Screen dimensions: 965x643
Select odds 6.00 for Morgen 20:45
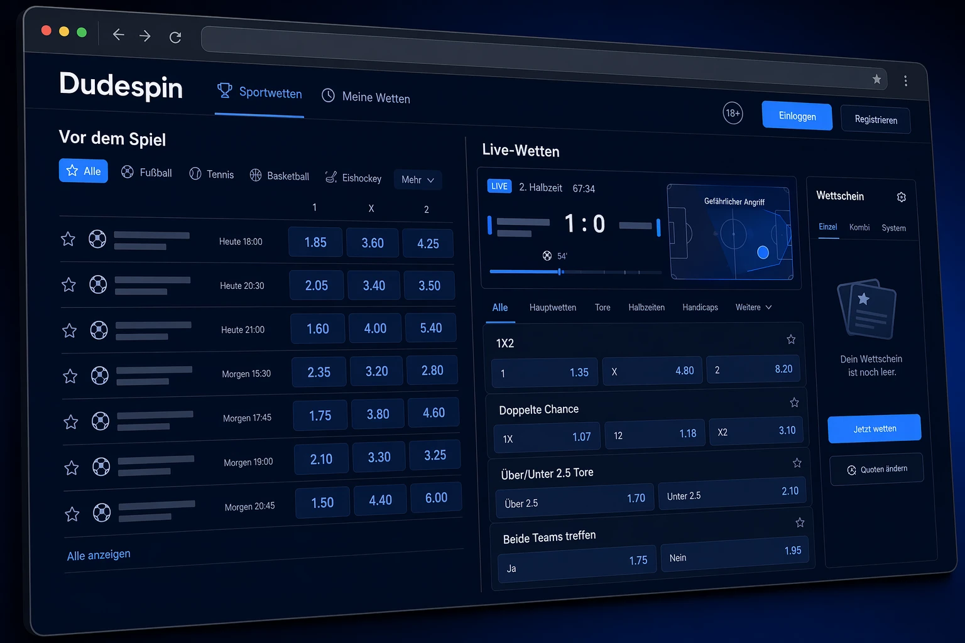tap(437, 498)
